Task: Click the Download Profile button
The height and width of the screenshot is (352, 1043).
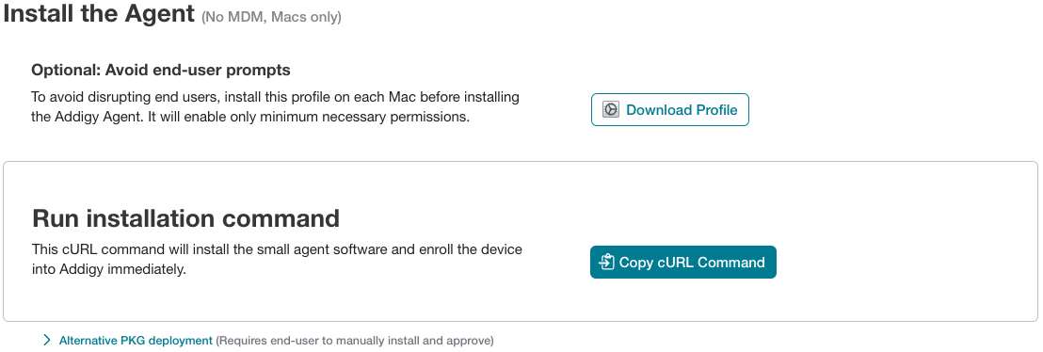Action: coord(670,110)
